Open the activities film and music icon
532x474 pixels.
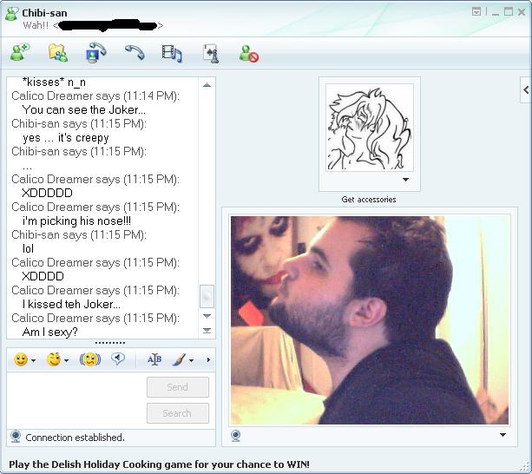[x=172, y=54]
